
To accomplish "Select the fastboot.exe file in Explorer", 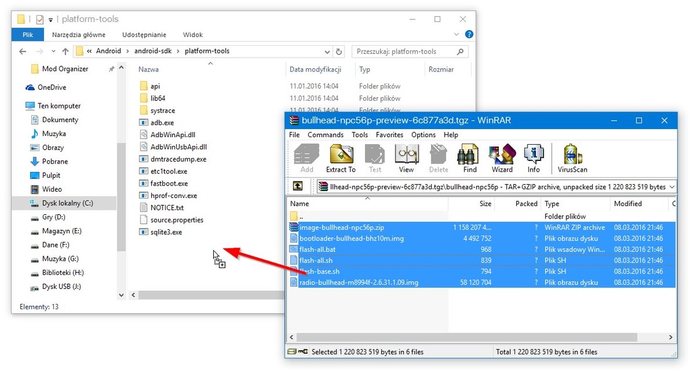I will 169,184.
